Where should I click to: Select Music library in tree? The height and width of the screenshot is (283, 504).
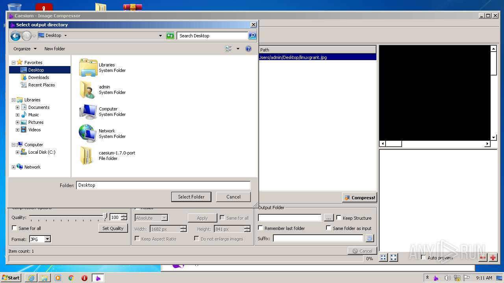[x=33, y=115]
